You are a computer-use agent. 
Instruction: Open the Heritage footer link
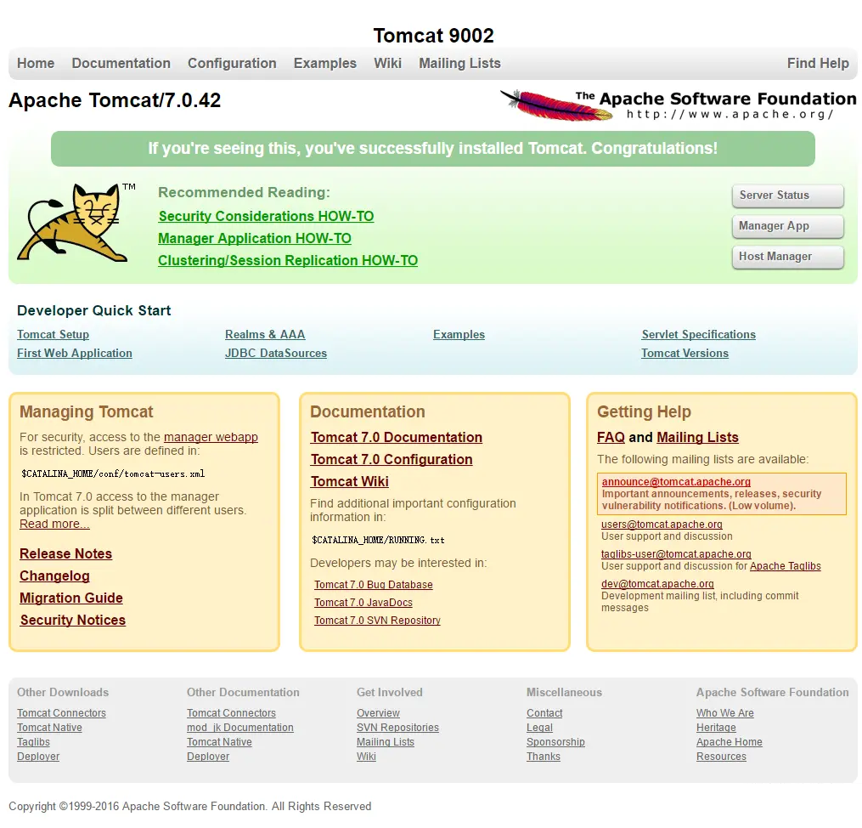pyautogui.click(x=716, y=728)
